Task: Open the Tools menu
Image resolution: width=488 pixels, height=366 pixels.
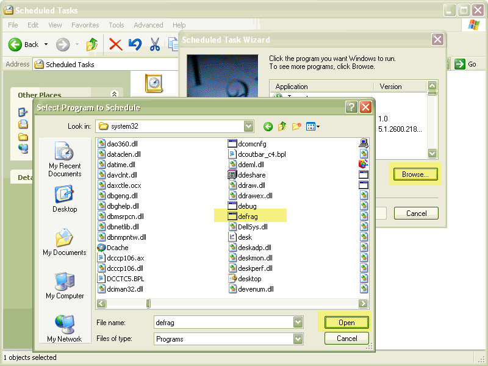Action: (117, 25)
